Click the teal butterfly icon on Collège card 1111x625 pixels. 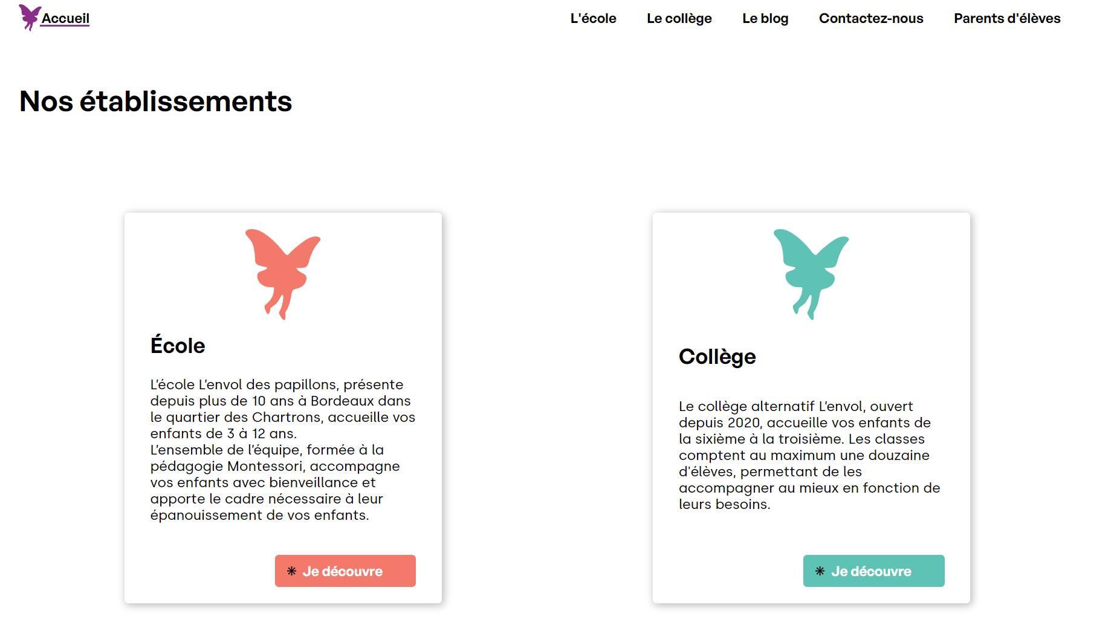[x=811, y=274]
